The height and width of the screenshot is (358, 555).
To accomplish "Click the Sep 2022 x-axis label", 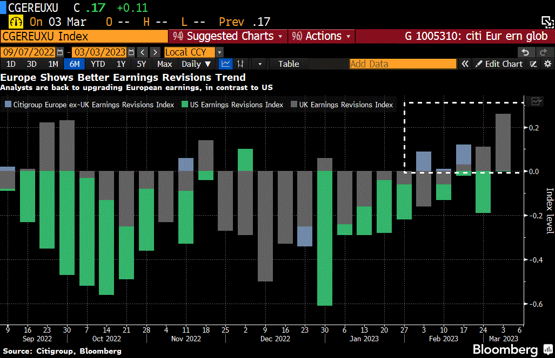I will pos(37,339).
